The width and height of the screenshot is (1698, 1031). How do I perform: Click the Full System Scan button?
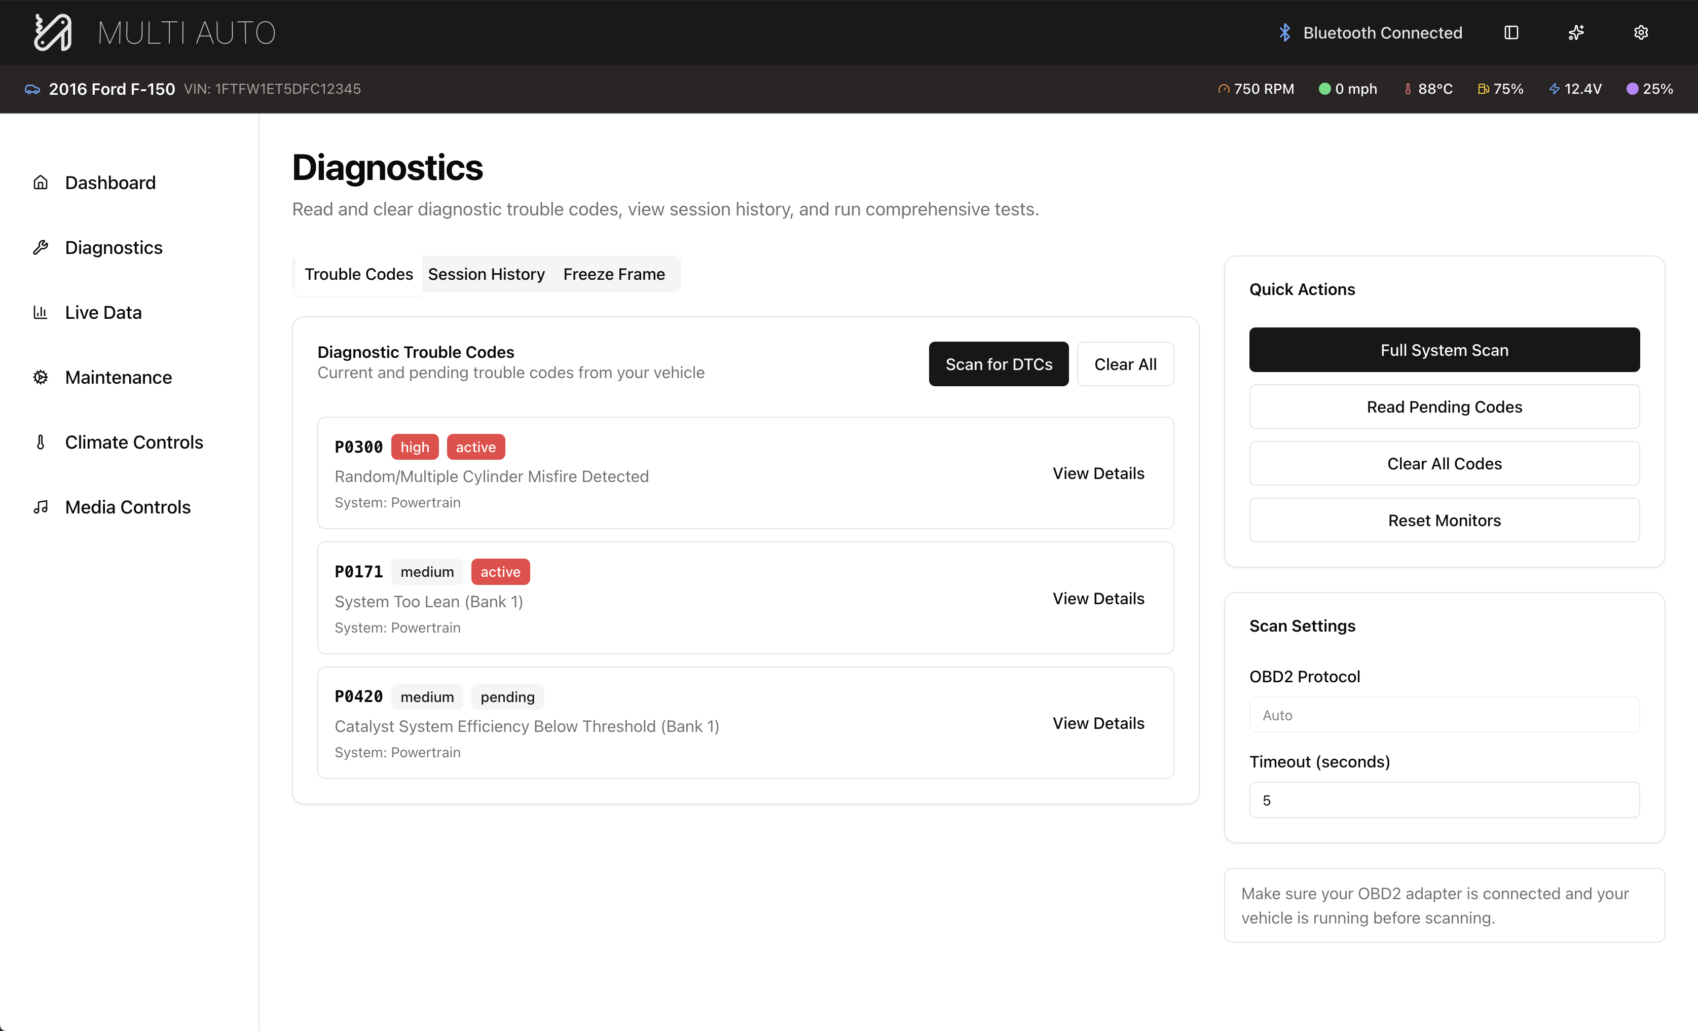coord(1444,350)
